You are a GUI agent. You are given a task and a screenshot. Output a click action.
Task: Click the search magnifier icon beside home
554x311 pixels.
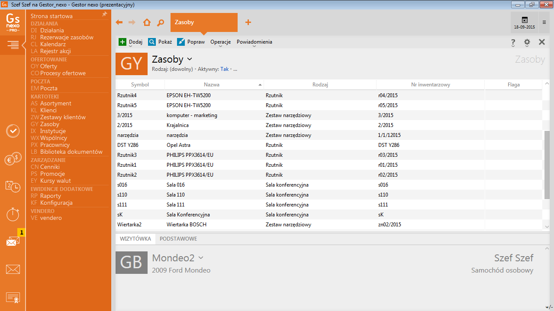(x=161, y=22)
